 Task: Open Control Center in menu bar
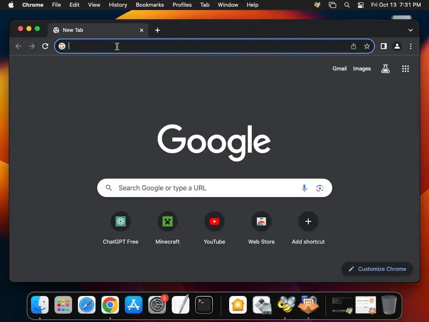coord(361,5)
